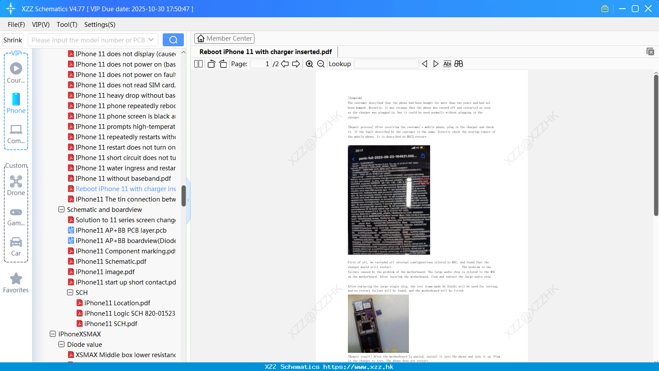Click the tree scroll-up arrow
Image resolution: width=659 pixels, height=371 pixels.
pyautogui.click(x=183, y=52)
